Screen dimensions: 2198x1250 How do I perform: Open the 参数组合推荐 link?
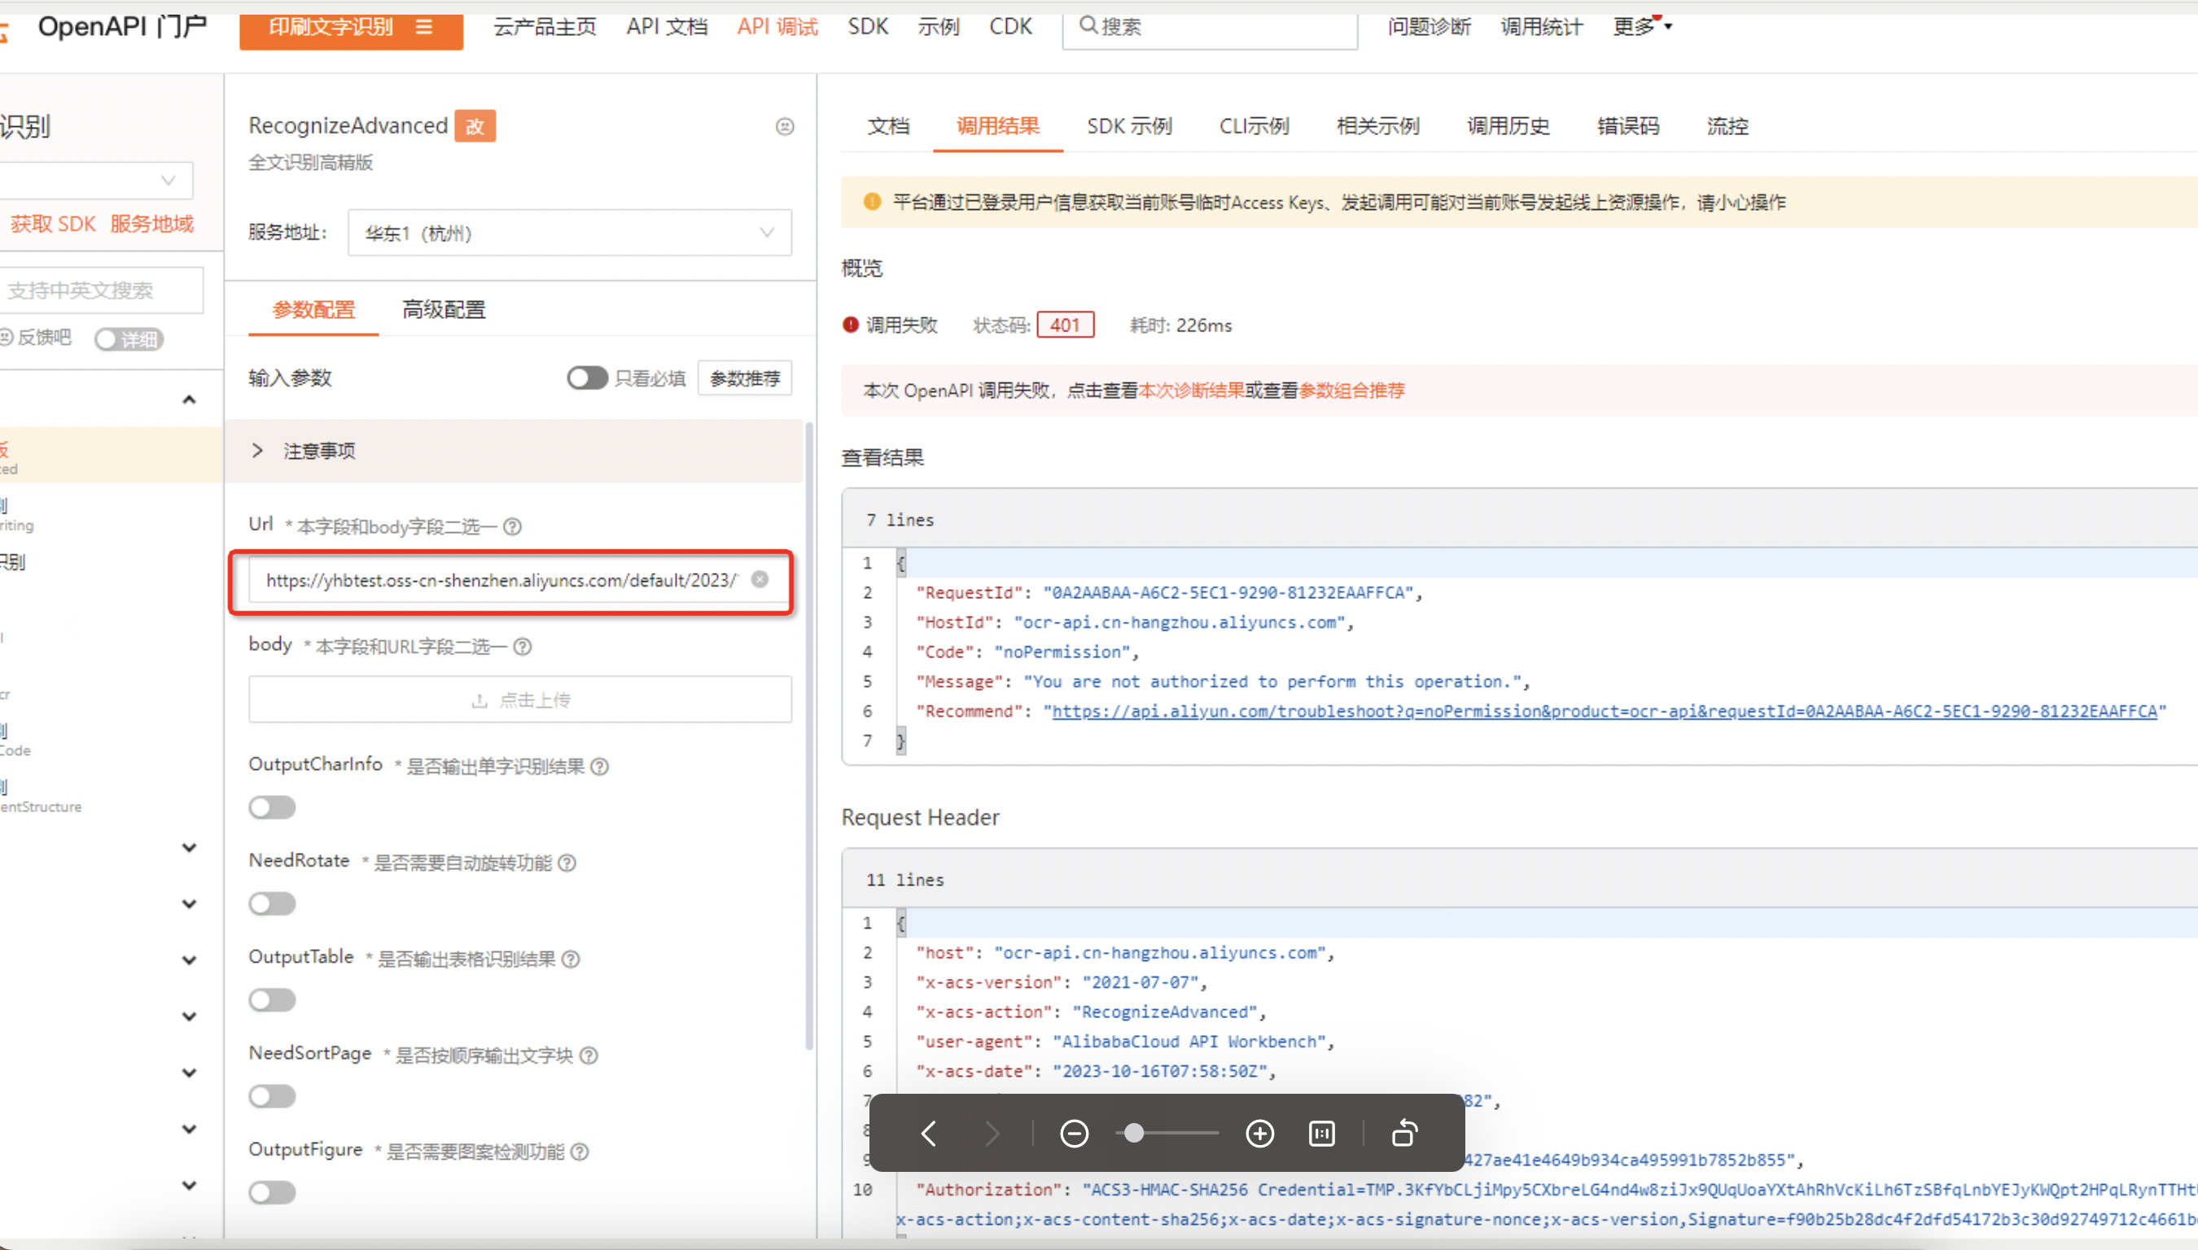1351,391
